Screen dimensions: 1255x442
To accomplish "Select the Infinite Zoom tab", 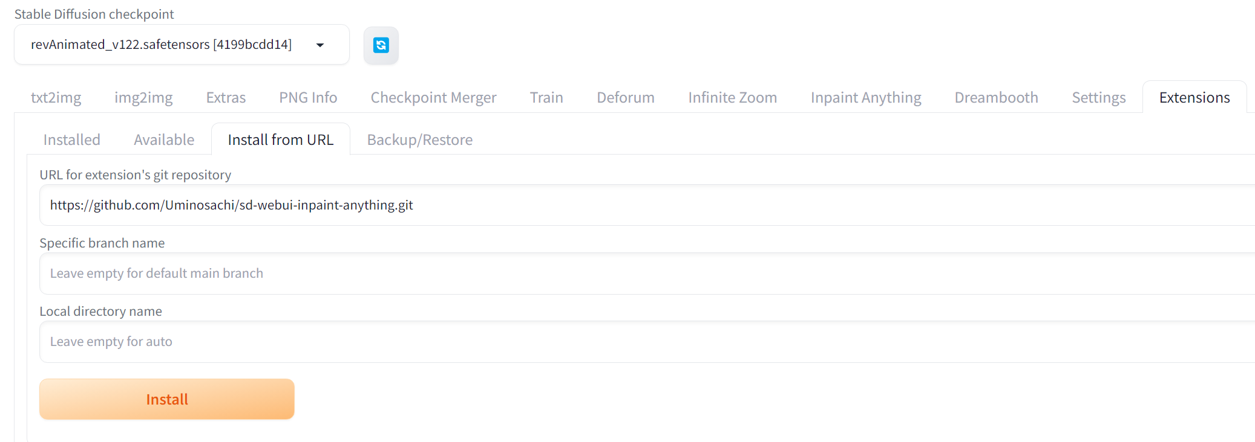I will (732, 98).
